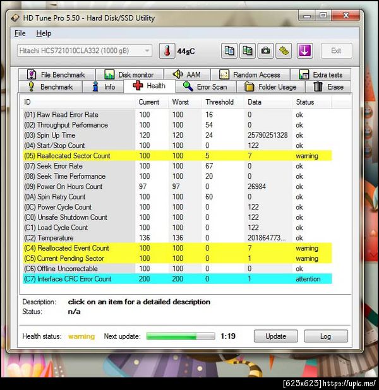The height and width of the screenshot is (390, 379).
Task: Click the next update progress bar
Action: coord(181,336)
